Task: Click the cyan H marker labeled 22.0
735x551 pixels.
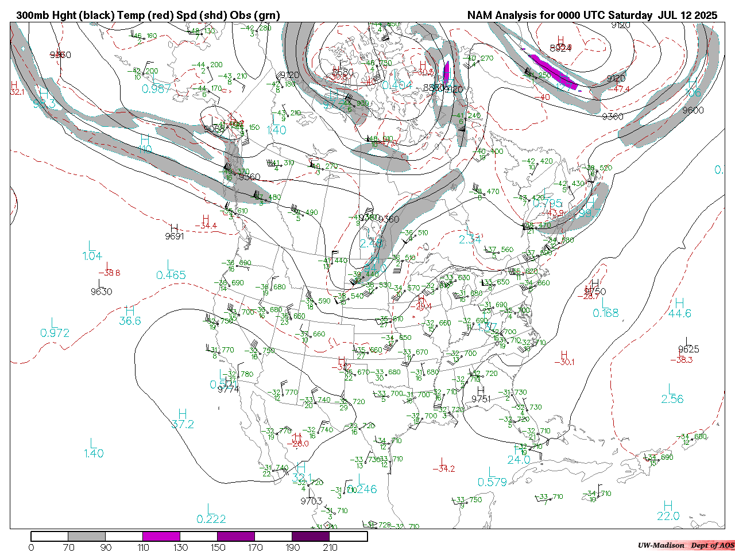Action: 668,506
